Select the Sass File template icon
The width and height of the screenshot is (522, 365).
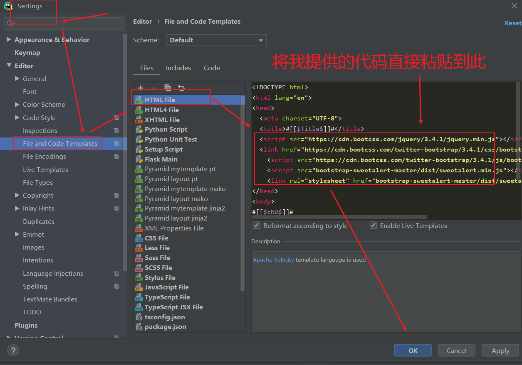(x=139, y=258)
